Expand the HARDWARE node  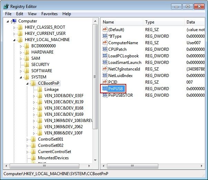click(21, 53)
